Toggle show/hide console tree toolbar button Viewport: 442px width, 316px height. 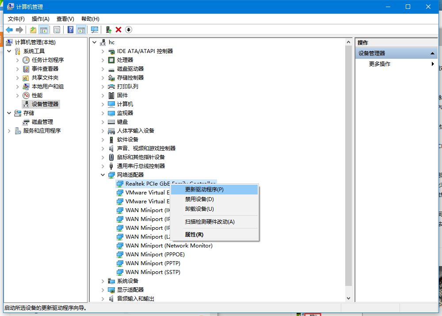43,30
